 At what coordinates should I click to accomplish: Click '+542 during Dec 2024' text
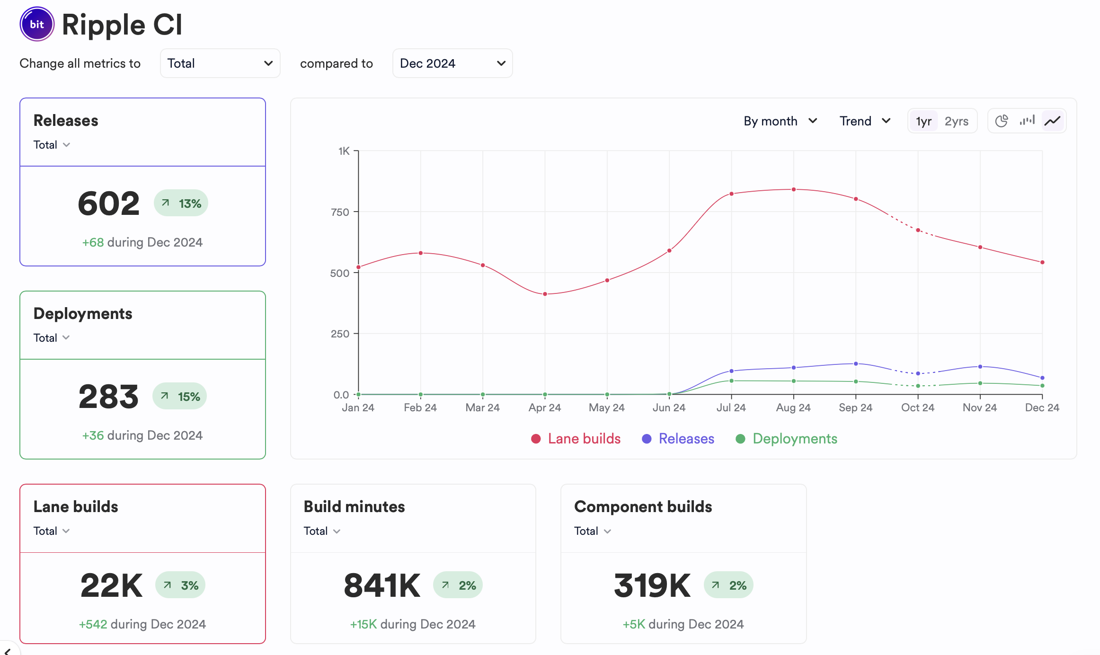click(142, 624)
